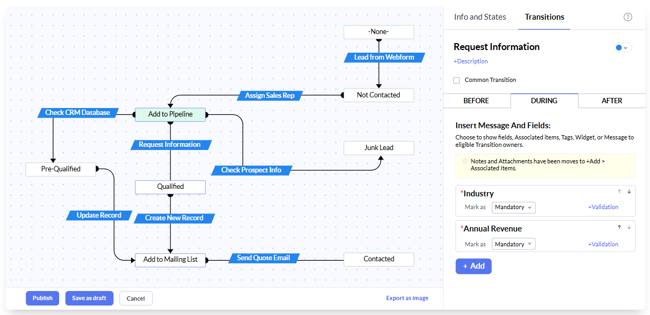Open Send Quote Email transition
Image resolution: width=650 pixels, height=315 pixels.
point(264,258)
